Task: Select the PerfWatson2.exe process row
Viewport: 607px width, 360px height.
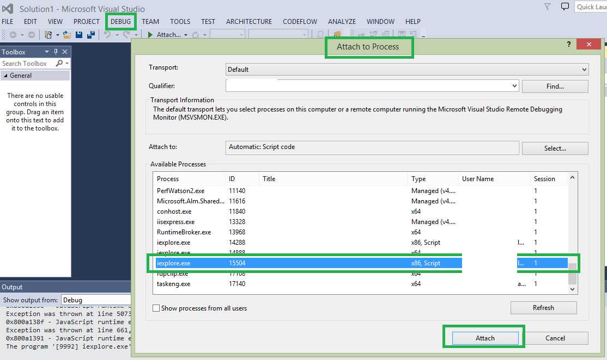Action: 361,191
